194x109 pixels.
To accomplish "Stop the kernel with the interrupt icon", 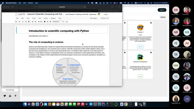I will (x=44, y=21).
